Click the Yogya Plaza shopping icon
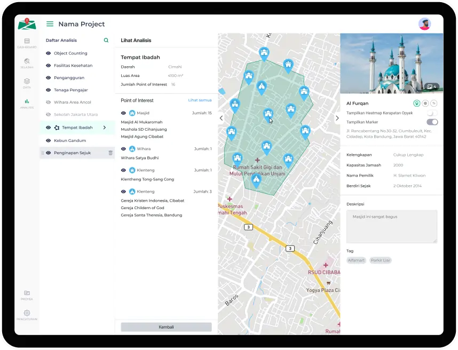 (x=329, y=283)
